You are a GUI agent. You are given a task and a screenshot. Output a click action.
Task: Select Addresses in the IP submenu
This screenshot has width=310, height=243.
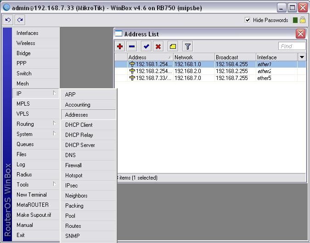89,115
